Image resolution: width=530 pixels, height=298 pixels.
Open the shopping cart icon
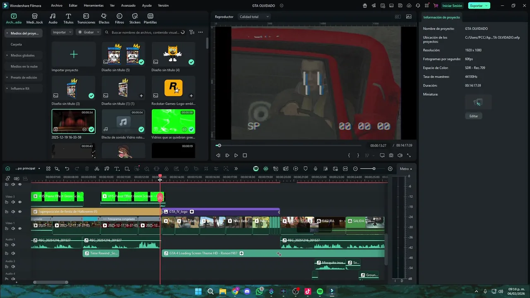(x=435, y=6)
